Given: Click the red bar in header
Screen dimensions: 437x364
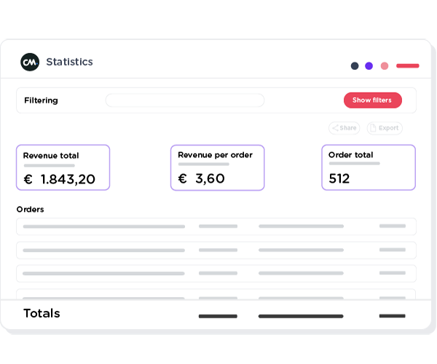Looking at the screenshot, I should pyautogui.click(x=407, y=66).
